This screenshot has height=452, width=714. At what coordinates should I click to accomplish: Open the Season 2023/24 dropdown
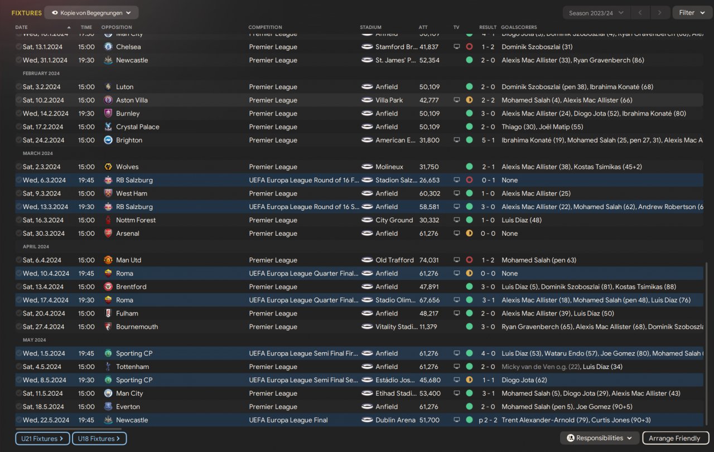point(597,13)
